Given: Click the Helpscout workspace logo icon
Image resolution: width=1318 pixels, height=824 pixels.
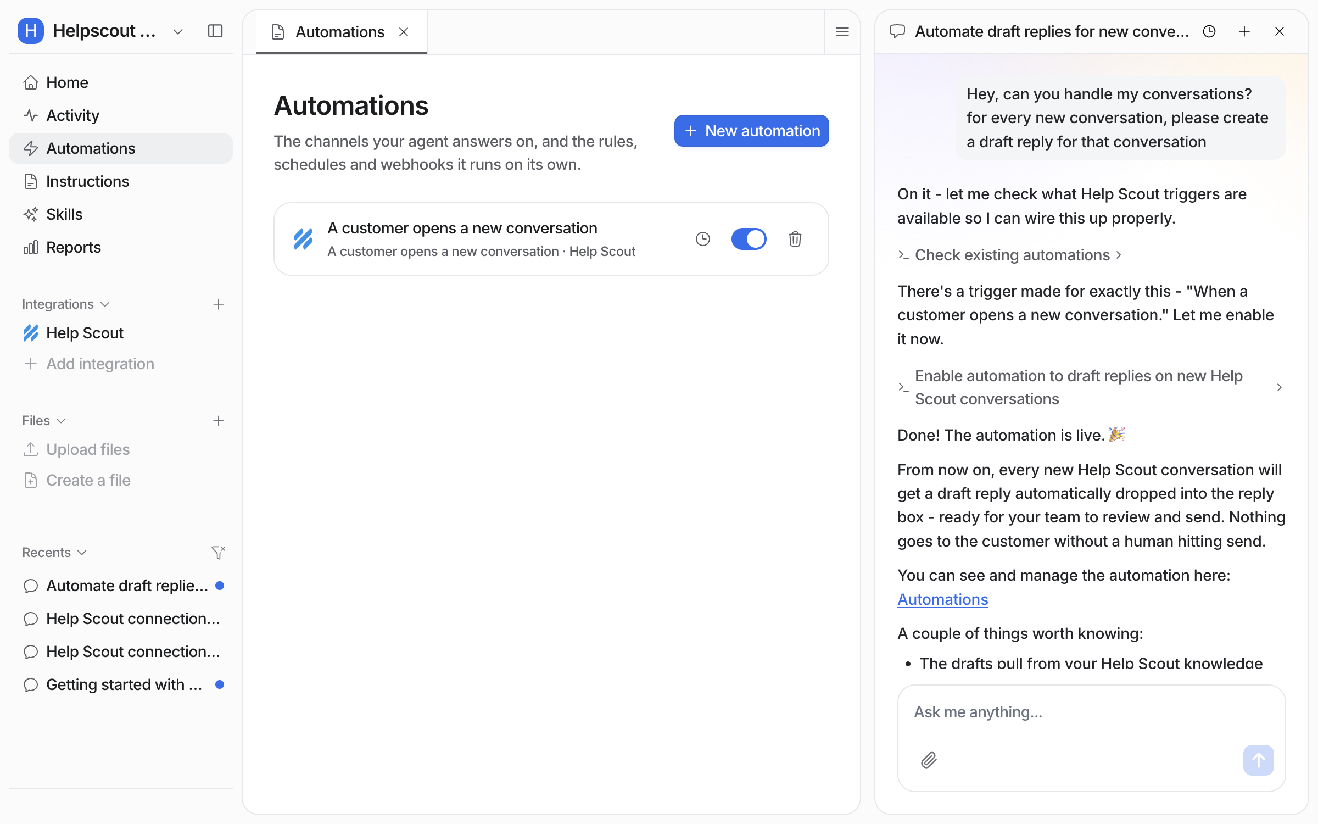Looking at the screenshot, I should coord(31,31).
